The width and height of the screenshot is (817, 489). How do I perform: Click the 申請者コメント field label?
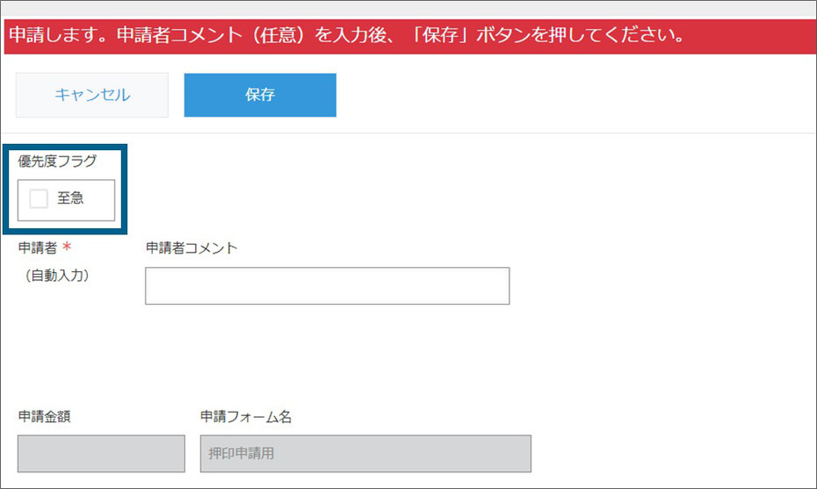point(192,248)
